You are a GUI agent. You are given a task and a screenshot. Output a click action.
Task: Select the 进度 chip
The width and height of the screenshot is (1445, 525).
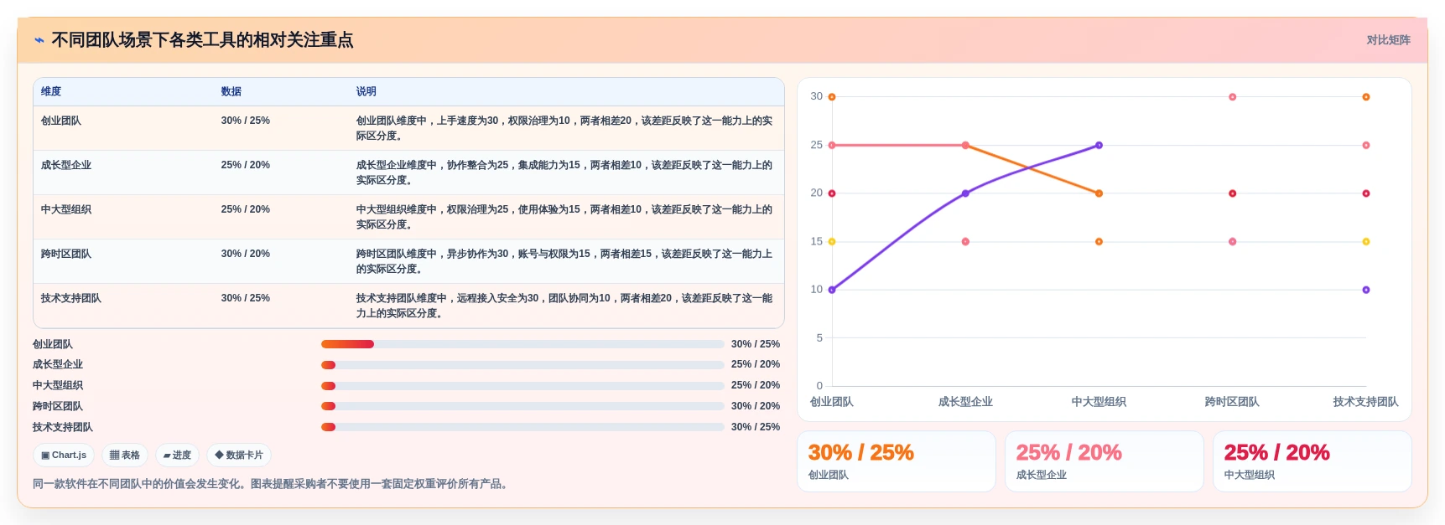pos(177,456)
